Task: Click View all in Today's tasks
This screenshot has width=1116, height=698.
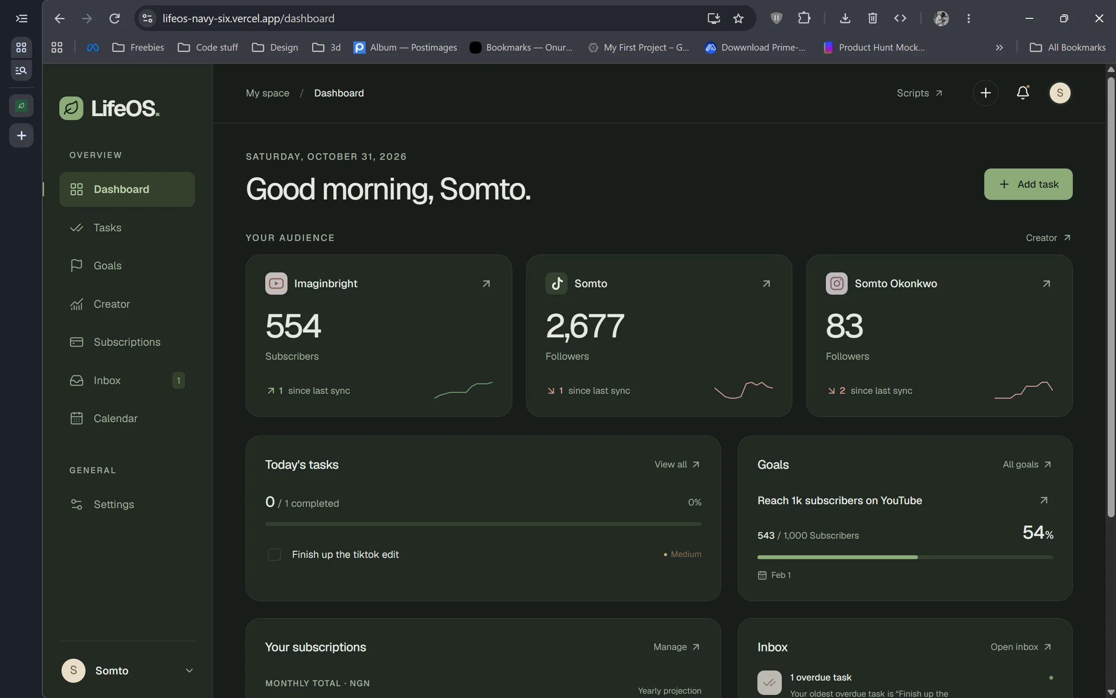Action: pyautogui.click(x=677, y=464)
